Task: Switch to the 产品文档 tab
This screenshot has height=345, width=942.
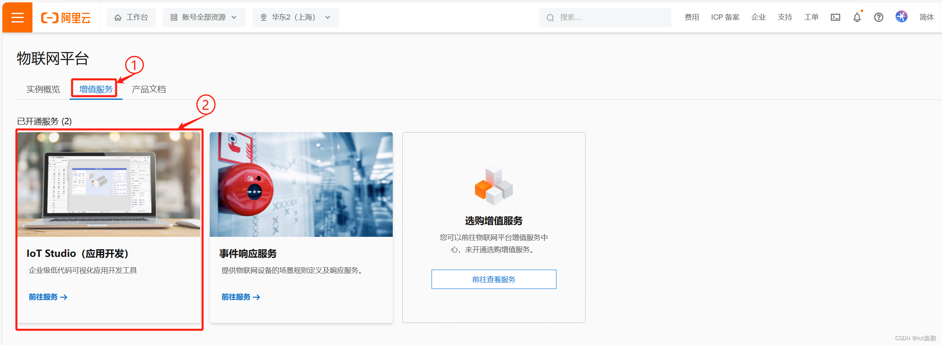Action: [x=149, y=89]
